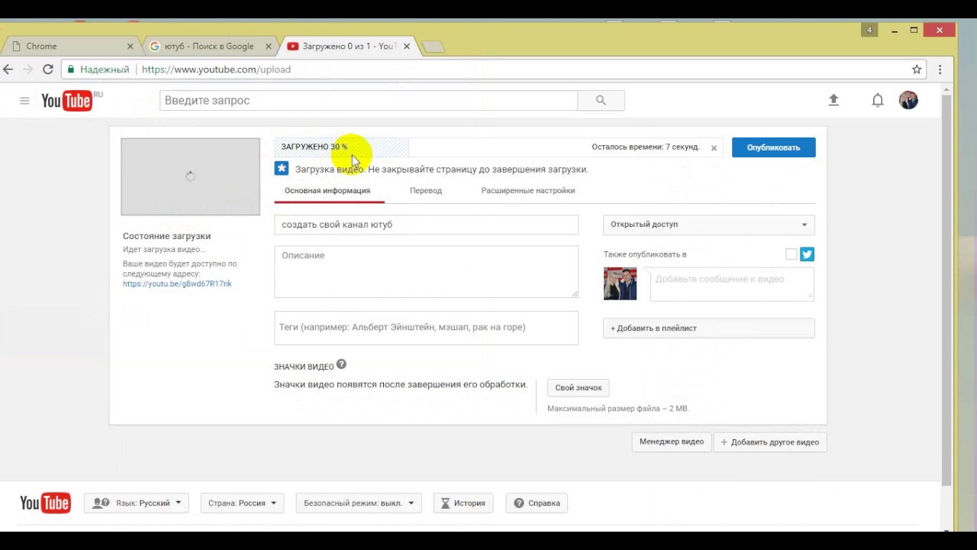Click the YouTube search field 'Введите запрос'

tap(369, 100)
